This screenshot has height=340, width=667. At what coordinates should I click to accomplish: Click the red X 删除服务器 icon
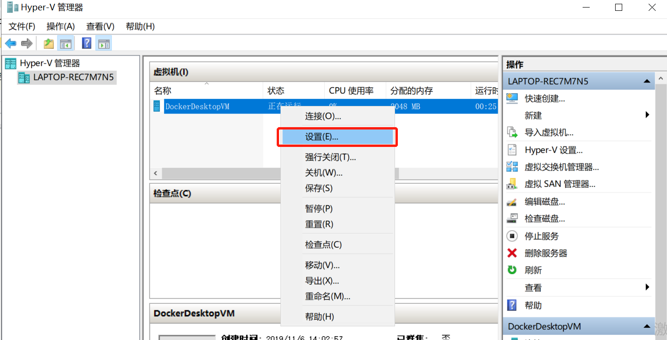click(x=512, y=253)
